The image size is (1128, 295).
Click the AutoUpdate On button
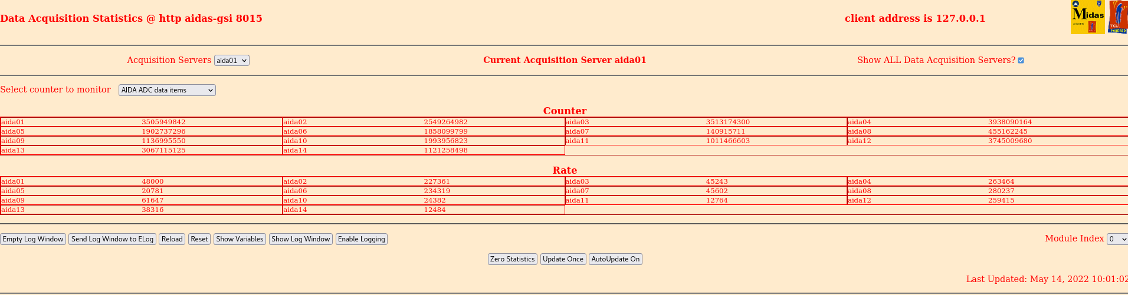click(x=615, y=259)
